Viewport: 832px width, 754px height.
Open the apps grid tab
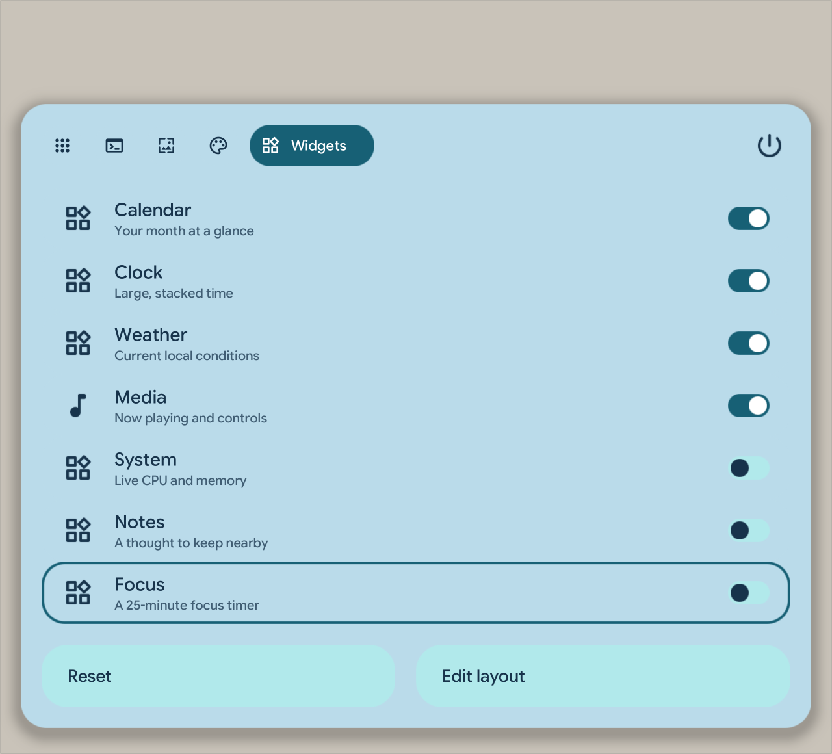[62, 146]
